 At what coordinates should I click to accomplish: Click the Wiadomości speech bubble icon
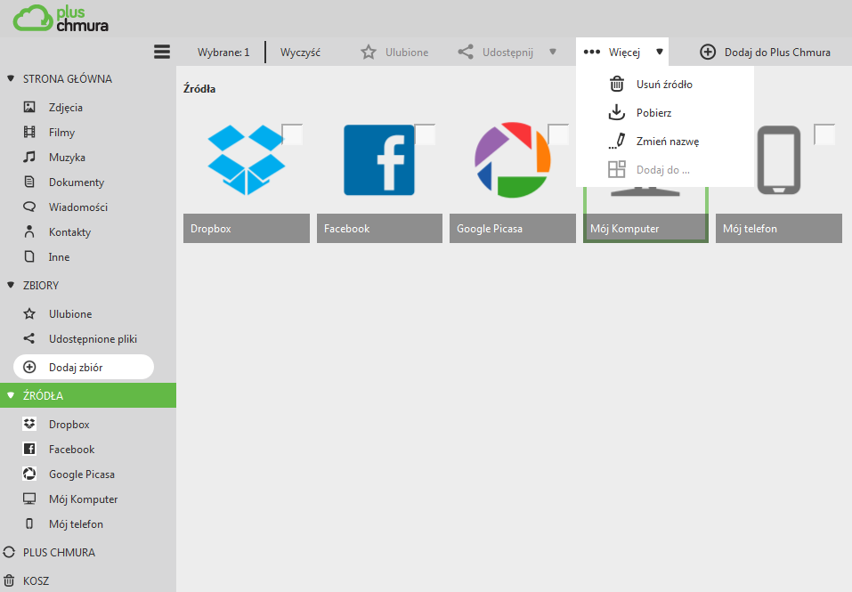click(29, 207)
